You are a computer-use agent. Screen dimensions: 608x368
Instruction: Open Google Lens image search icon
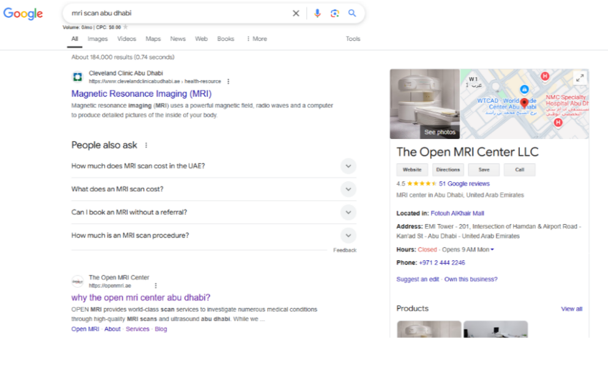pyautogui.click(x=335, y=13)
